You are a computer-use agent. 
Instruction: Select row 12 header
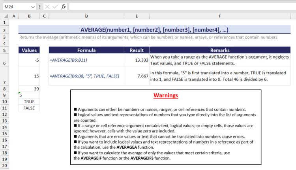[4, 114]
